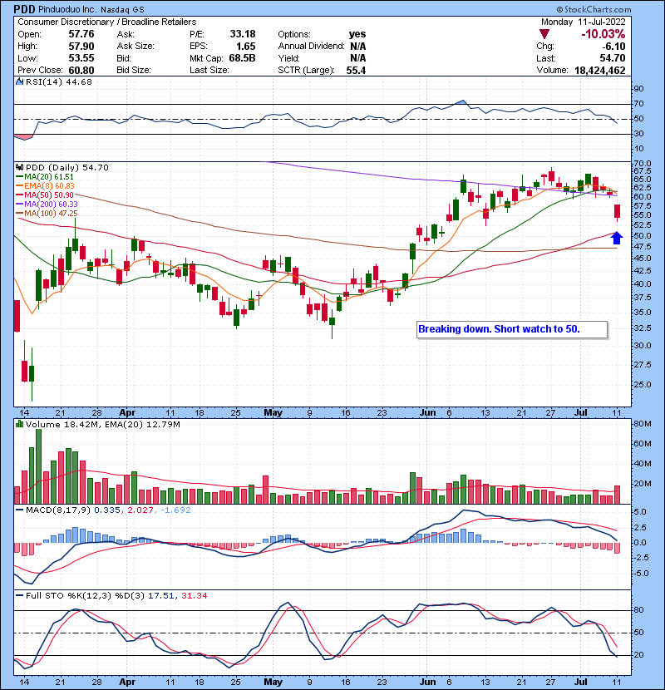Click the Open value 57.76
The image size is (665, 690).
81,34
